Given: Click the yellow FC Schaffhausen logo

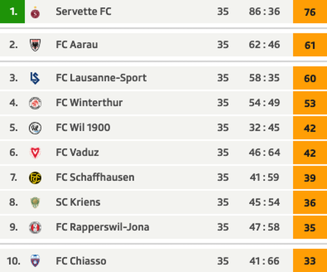Looking at the screenshot, I should click(x=35, y=178).
